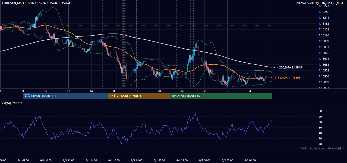This screenshot has width=347, height=163.
Task: Click price axis value 1.16152
Action: click(324, 29)
